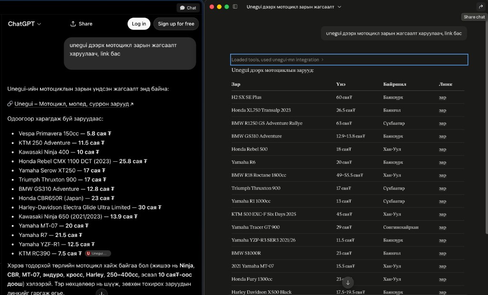Click Honda Rebel CMX 1100 DCT list item
The width and height of the screenshot is (488, 295).
coord(83,161)
